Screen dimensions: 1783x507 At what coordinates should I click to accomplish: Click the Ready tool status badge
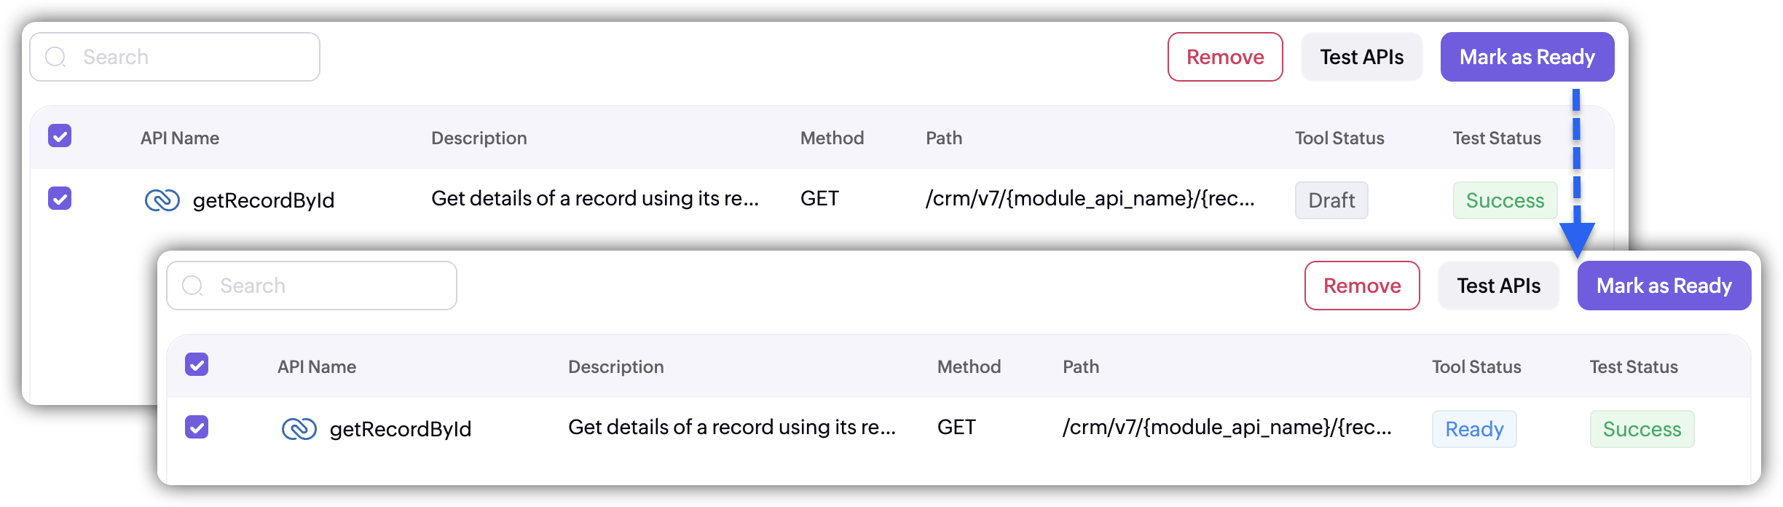tap(1474, 429)
